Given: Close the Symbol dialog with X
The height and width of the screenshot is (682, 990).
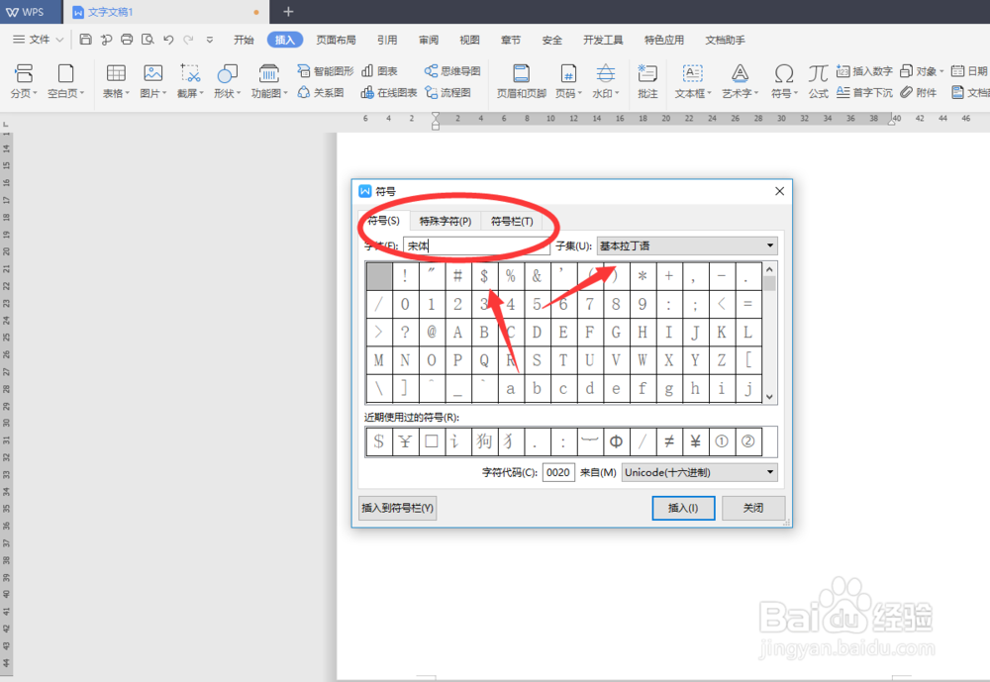Looking at the screenshot, I should 780,191.
